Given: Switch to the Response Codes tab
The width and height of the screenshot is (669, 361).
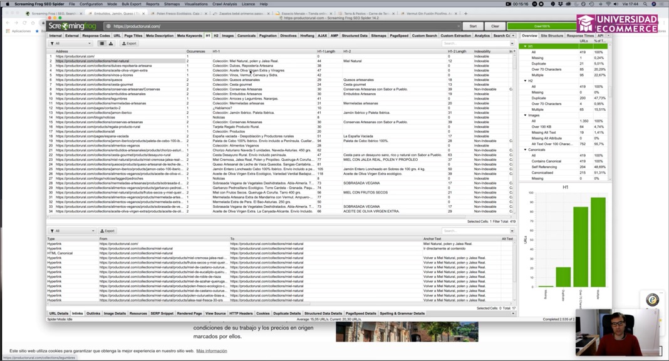Looking at the screenshot, I should point(96,36).
